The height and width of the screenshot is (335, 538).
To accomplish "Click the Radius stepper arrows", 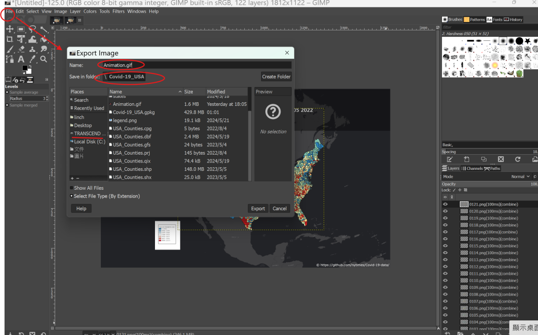I will pyautogui.click(x=47, y=99).
